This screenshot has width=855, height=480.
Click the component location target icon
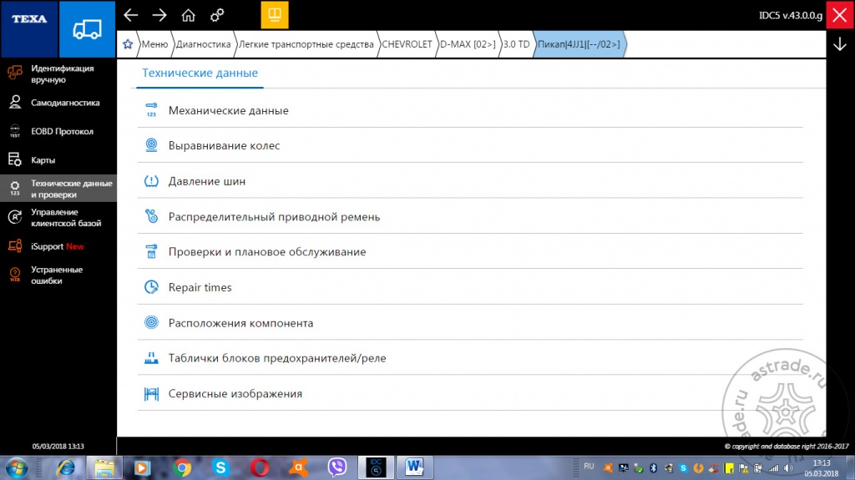click(x=151, y=322)
